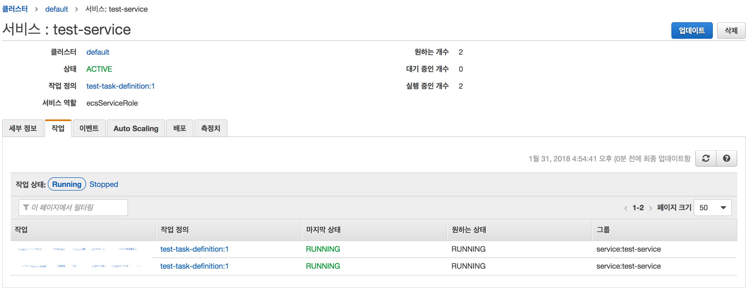Click the blue 업데이트 button
The height and width of the screenshot is (292, 750).
pos(692,31)
